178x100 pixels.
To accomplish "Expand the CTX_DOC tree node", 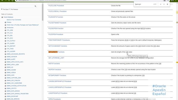I will 5,38.
